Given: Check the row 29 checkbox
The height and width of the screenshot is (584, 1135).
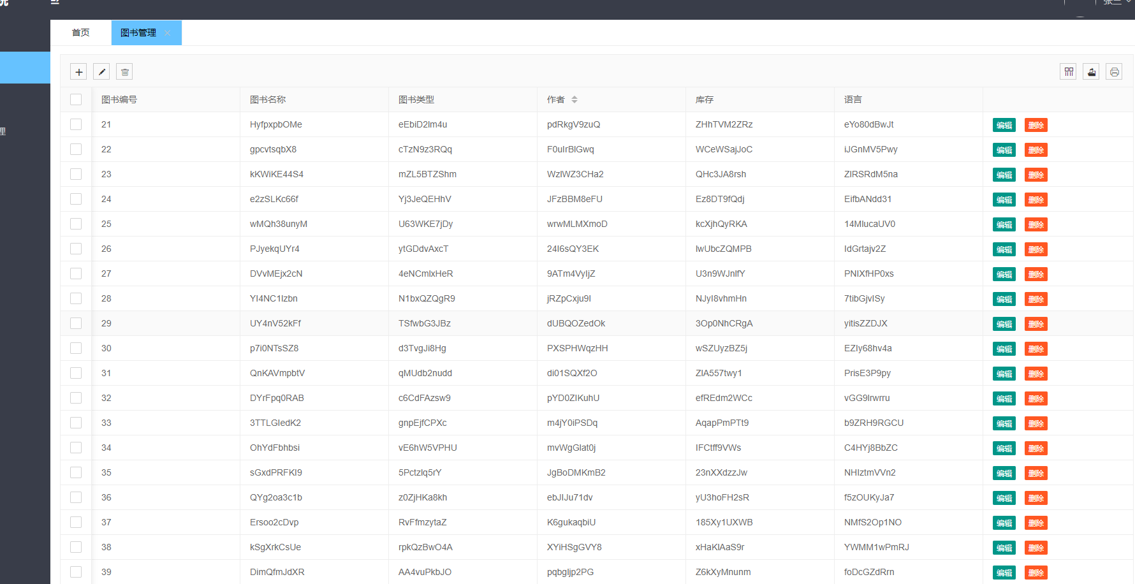Looking at the screenshot, I should 76,323.
